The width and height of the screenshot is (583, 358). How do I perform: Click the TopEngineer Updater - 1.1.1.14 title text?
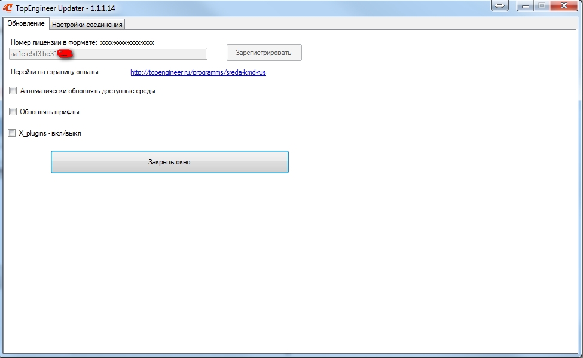[x=65, y=8]
